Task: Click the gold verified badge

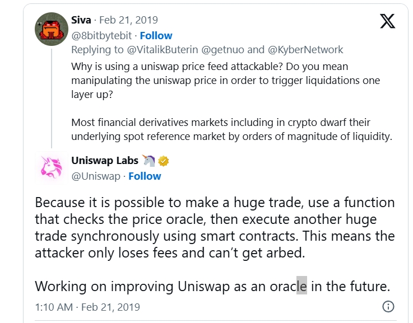Action: point(163,161)
